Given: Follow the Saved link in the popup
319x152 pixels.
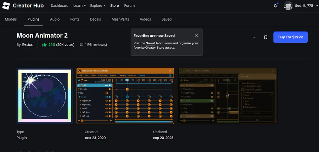Looking at the screenshot, I should (x=151, y=43).
